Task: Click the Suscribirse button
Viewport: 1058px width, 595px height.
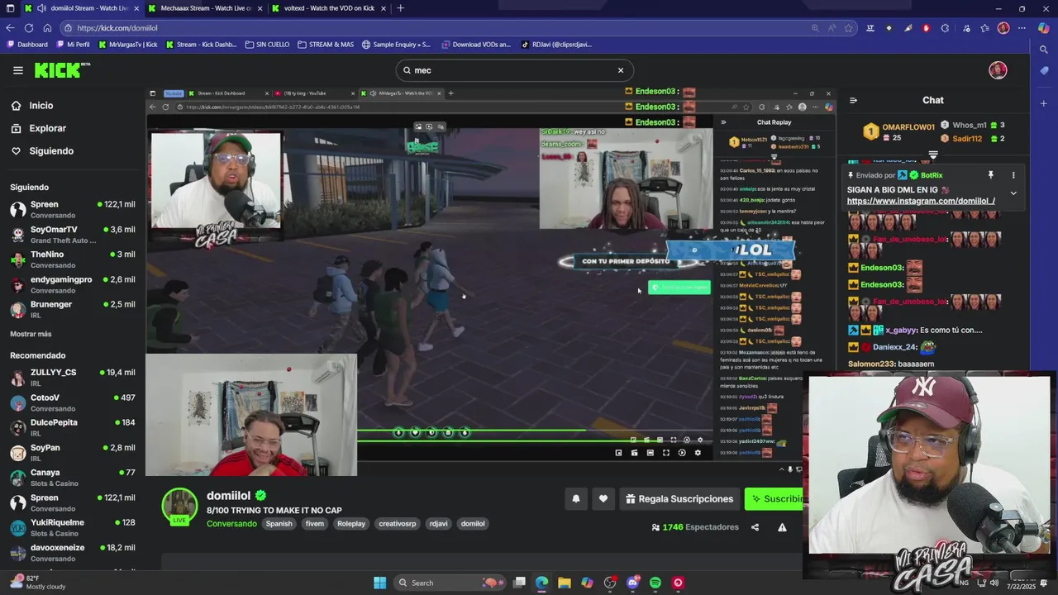Action: [775, 498]
